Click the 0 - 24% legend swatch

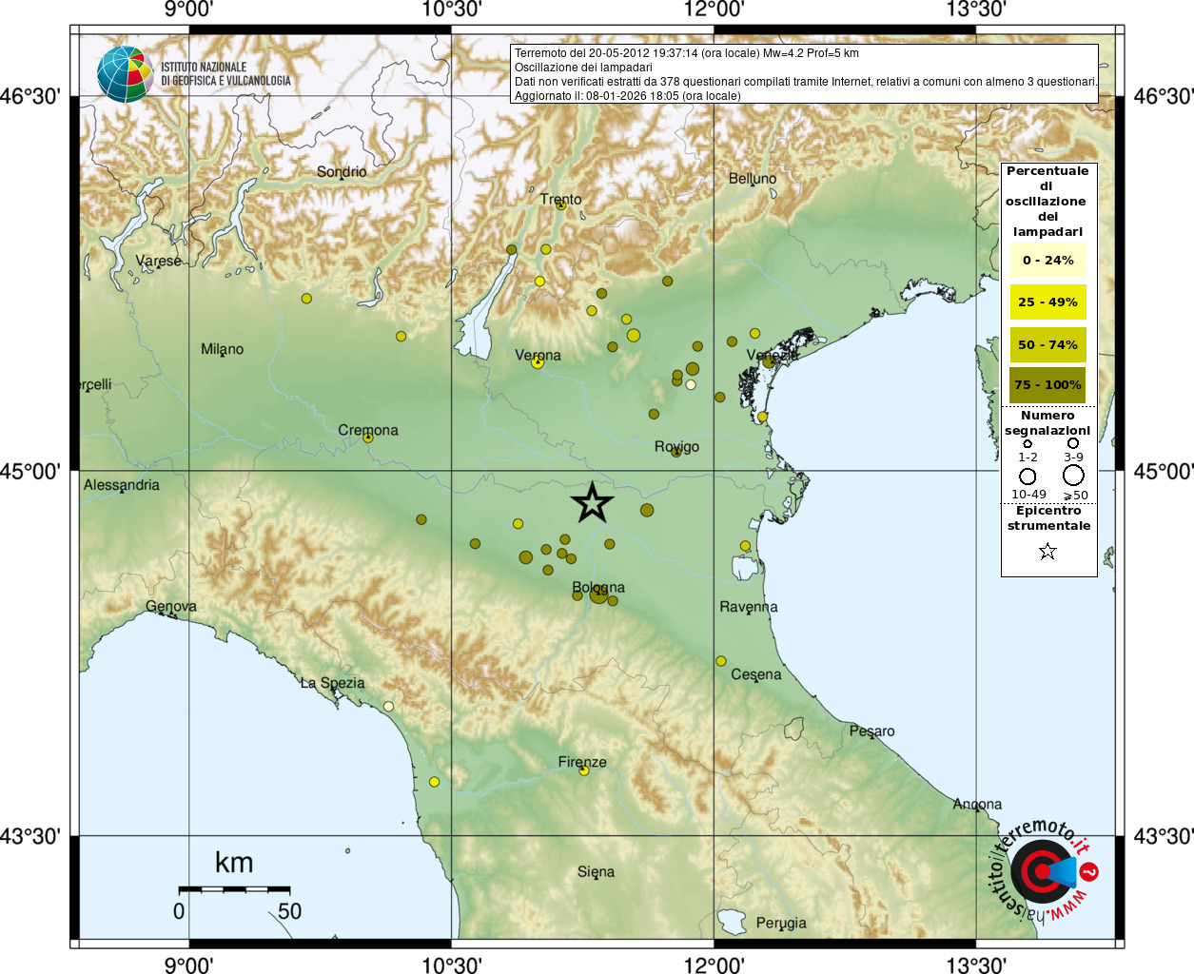point(1047,260)
